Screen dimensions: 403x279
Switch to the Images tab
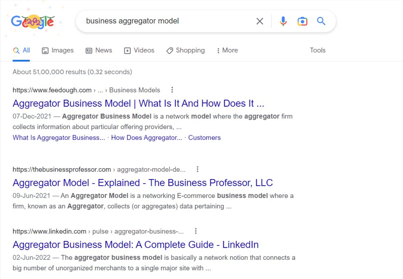pos(58,50)
